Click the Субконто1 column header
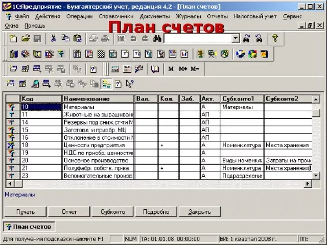The height and width of the screenshot is (245, 327). pos(242,99)
